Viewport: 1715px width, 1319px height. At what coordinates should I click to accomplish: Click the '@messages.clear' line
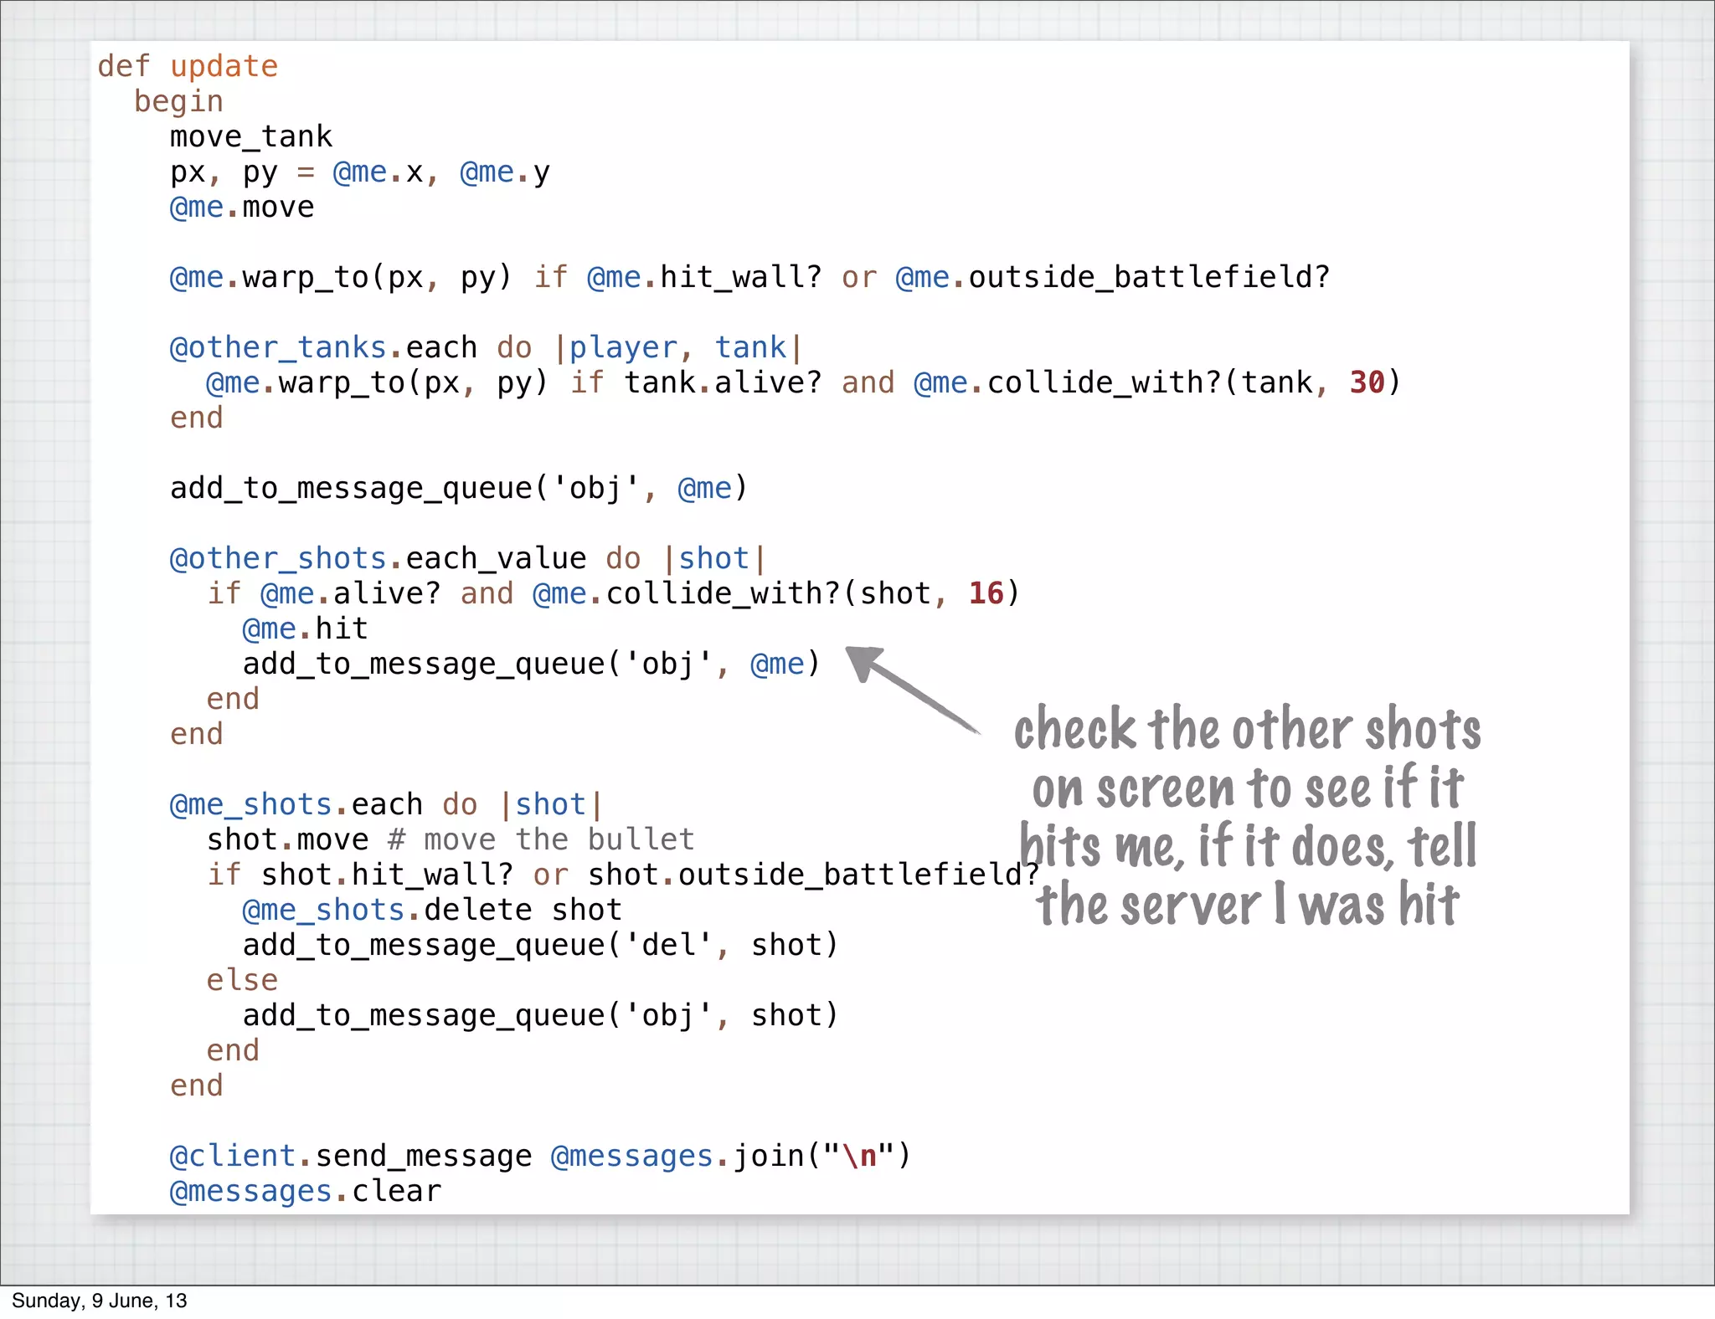305,1191
